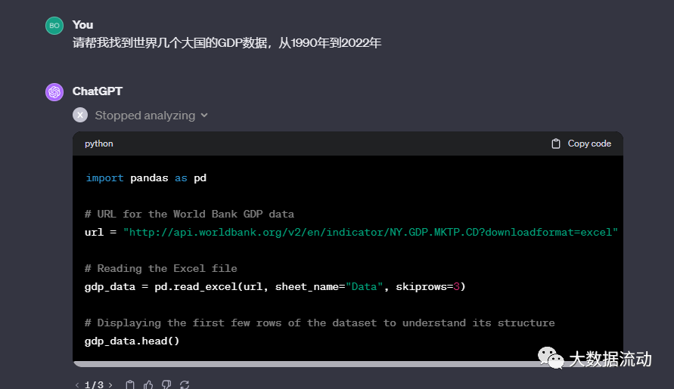Screen dimensions: 674x389
Task: Go to previous response with left arrow
Action: point(77,384)
